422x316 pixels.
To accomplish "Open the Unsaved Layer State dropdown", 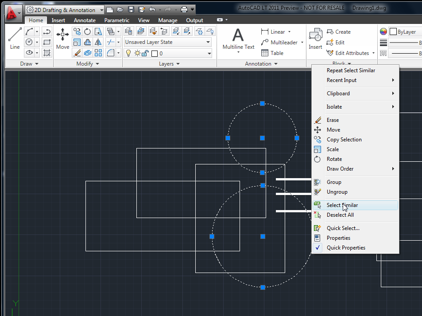I will coord(208,42).
